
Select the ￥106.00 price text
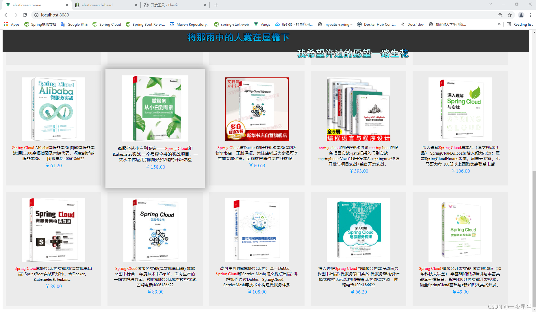[460, 171]
